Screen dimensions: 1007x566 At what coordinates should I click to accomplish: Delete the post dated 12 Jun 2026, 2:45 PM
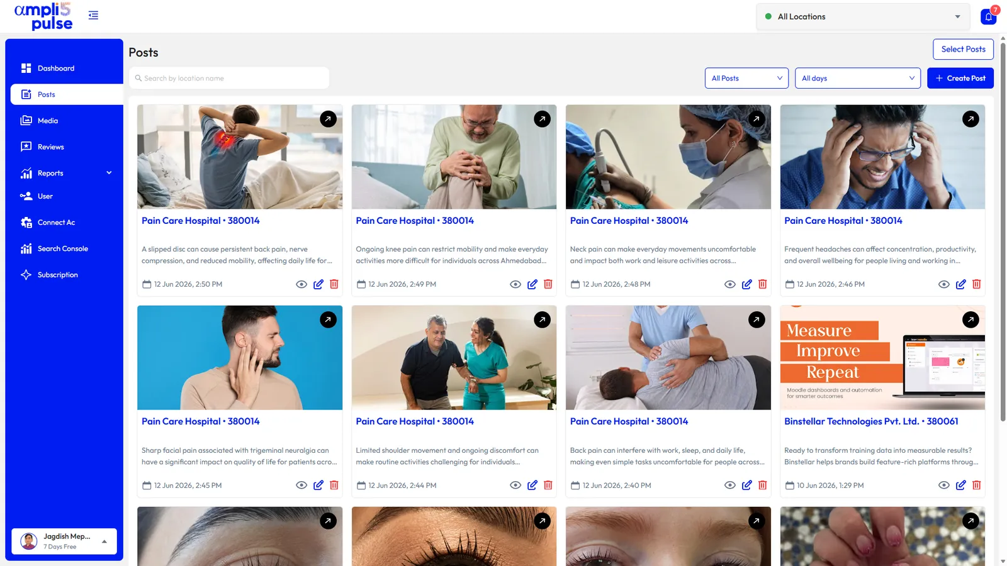334,486
